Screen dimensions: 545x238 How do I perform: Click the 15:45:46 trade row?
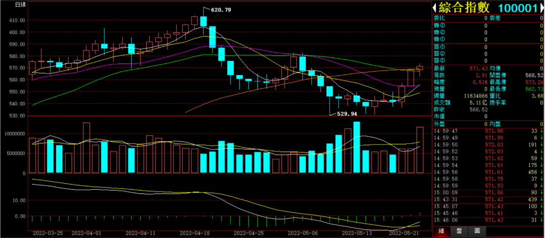[488, 213]
